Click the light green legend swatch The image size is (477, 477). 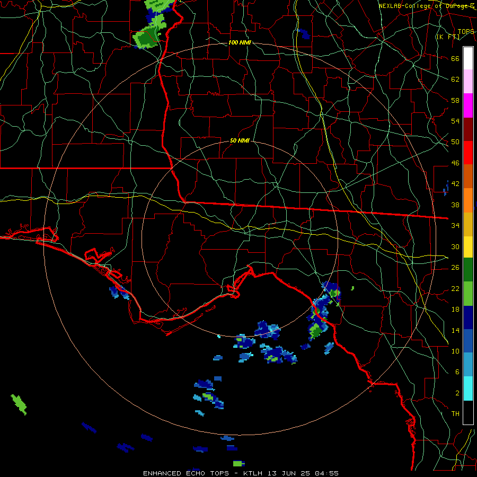(x=468, y=294)
